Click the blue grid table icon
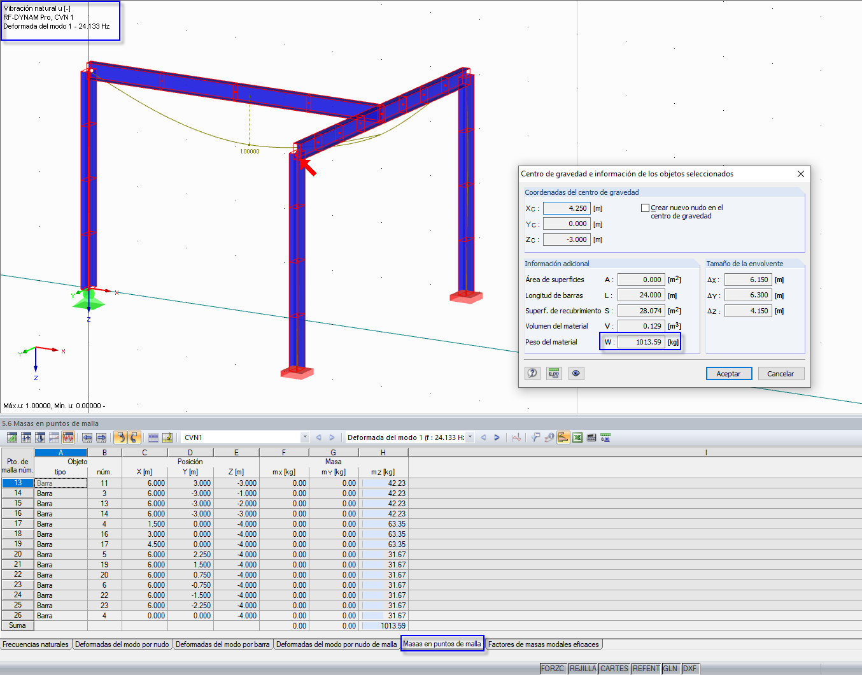This screenshot has height=675, width=862. click(153, 437)
